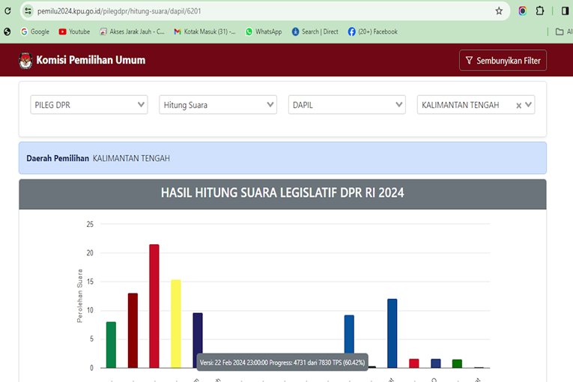Click the HASIL HITUNG SUARA LEGISLATIF DPR RI 2024 heading
The height and width of the screenshot is (382, 573).
[x=282, y=192]
